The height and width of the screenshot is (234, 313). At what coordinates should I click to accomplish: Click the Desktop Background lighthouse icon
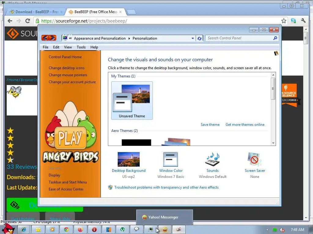[129, 159]
